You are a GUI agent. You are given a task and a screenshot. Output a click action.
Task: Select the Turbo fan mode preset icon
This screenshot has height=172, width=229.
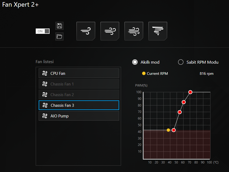134,31
